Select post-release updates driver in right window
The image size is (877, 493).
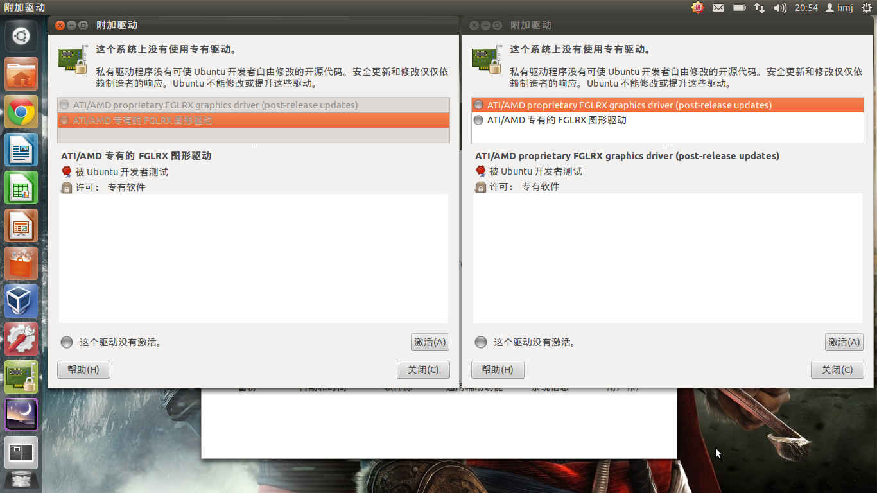668,105
